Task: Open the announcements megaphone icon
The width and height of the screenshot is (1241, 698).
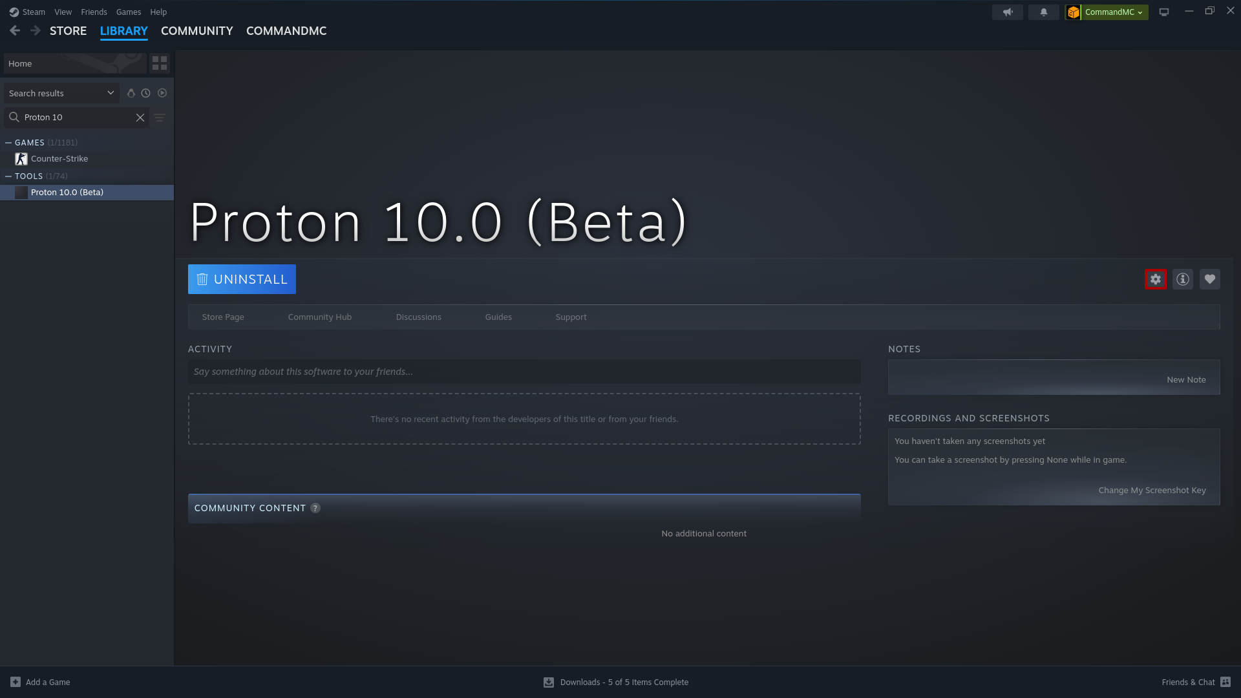Action: tap(1007, 12)
